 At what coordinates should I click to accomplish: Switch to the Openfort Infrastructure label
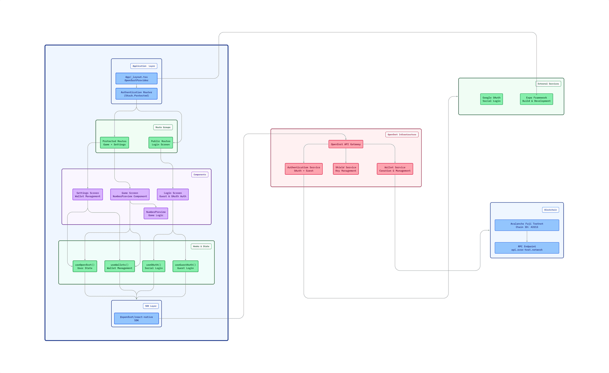402,134
